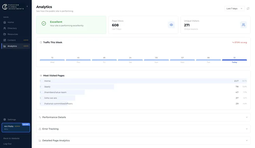The image size is (255, 148).
Task: Click the Ani Potts profile card
Action: (16, 128)
